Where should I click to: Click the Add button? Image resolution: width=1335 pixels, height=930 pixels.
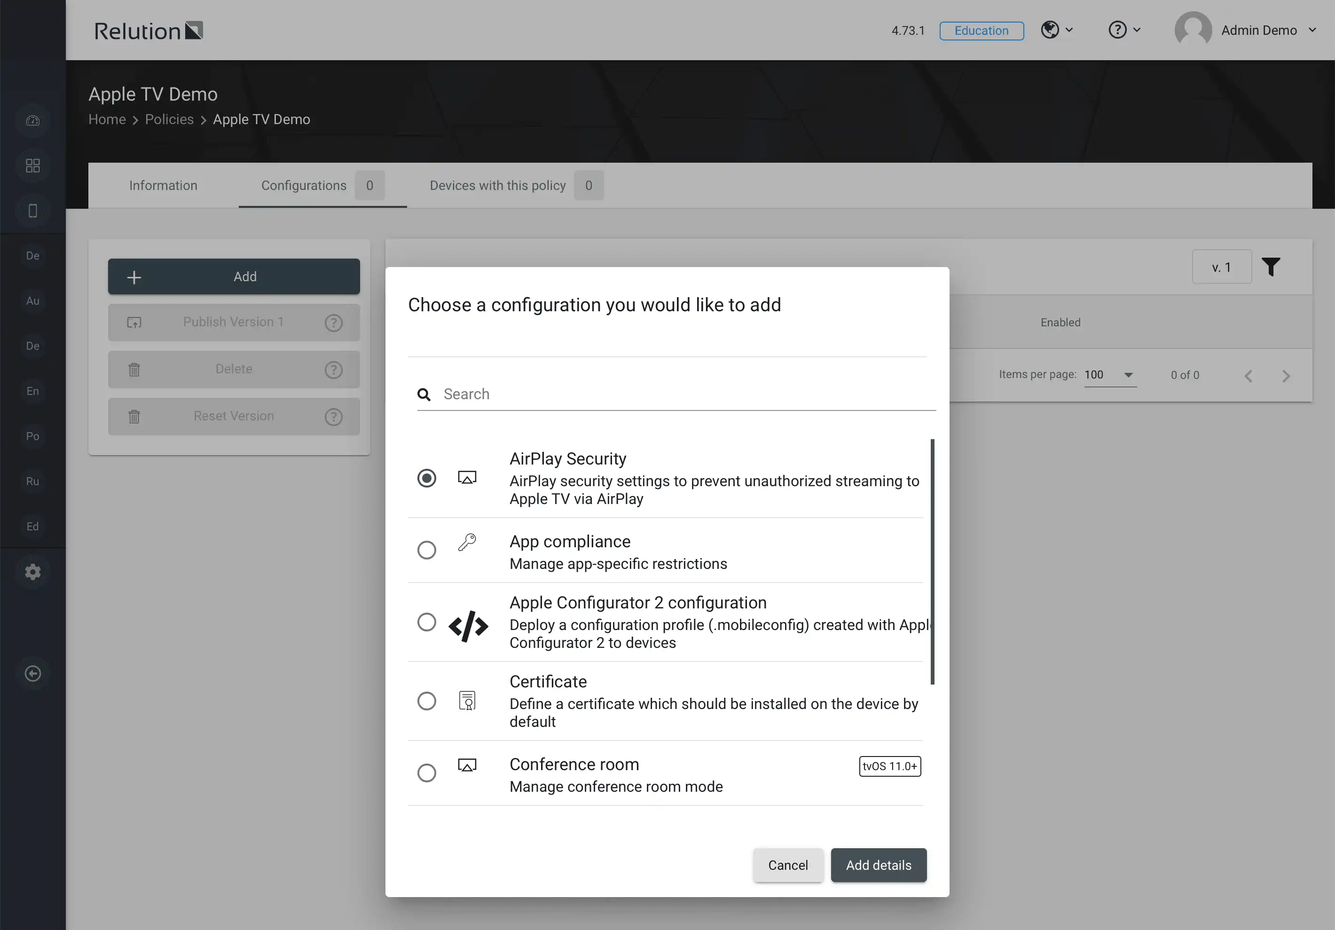click(234, 277)
